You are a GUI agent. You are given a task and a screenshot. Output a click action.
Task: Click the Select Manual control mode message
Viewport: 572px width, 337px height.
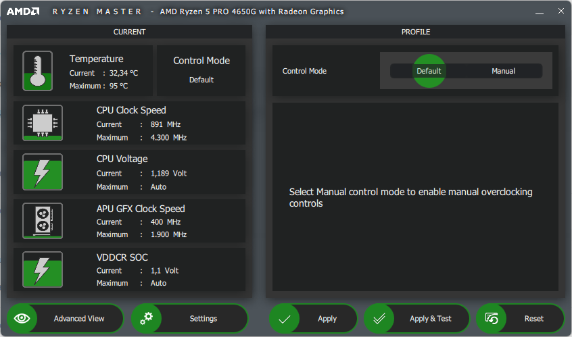411,197
